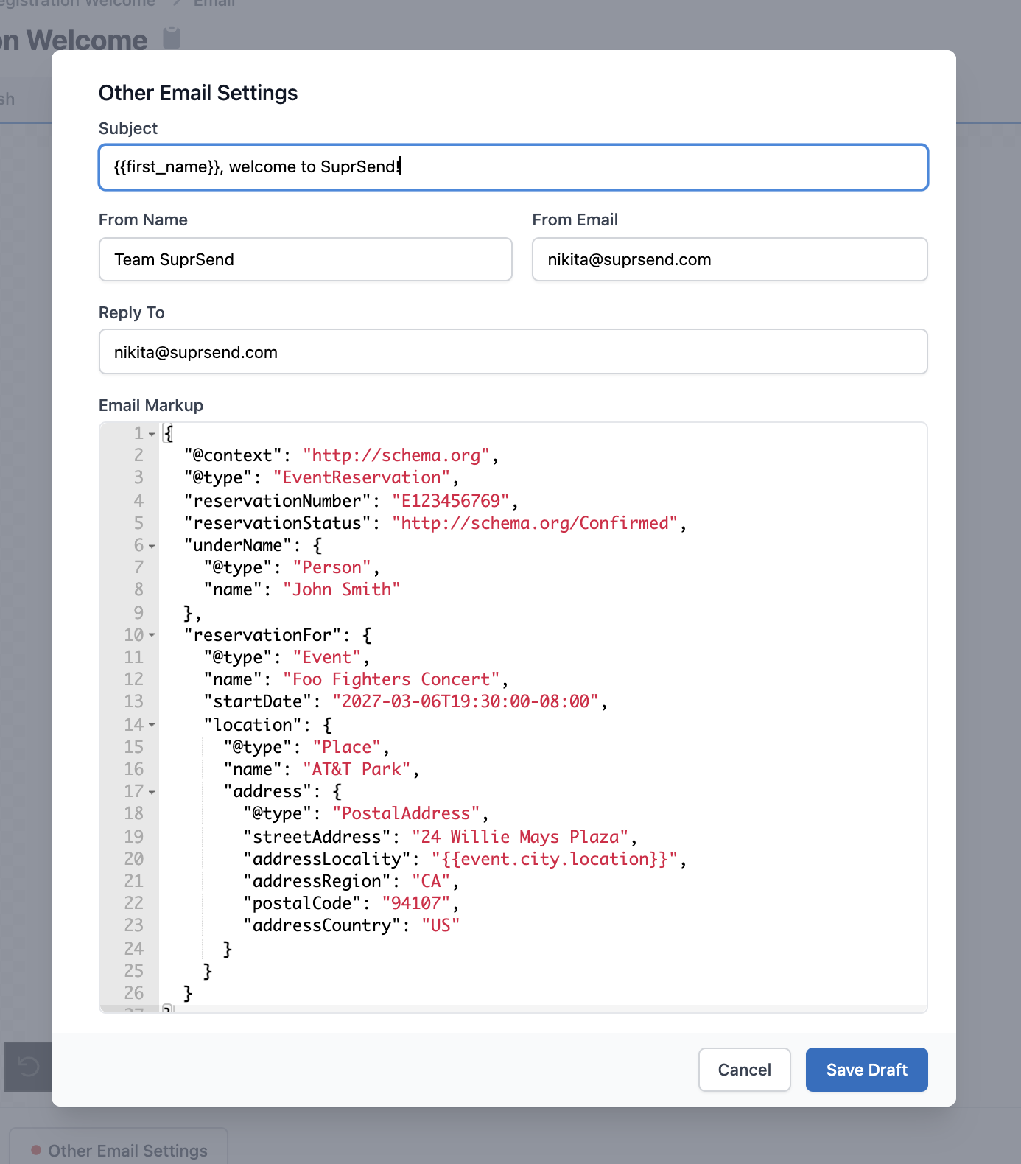Click "EventReservation" value in markup
The height and width of the screenshot is (1164, 1021).
(x=362, y=477)
